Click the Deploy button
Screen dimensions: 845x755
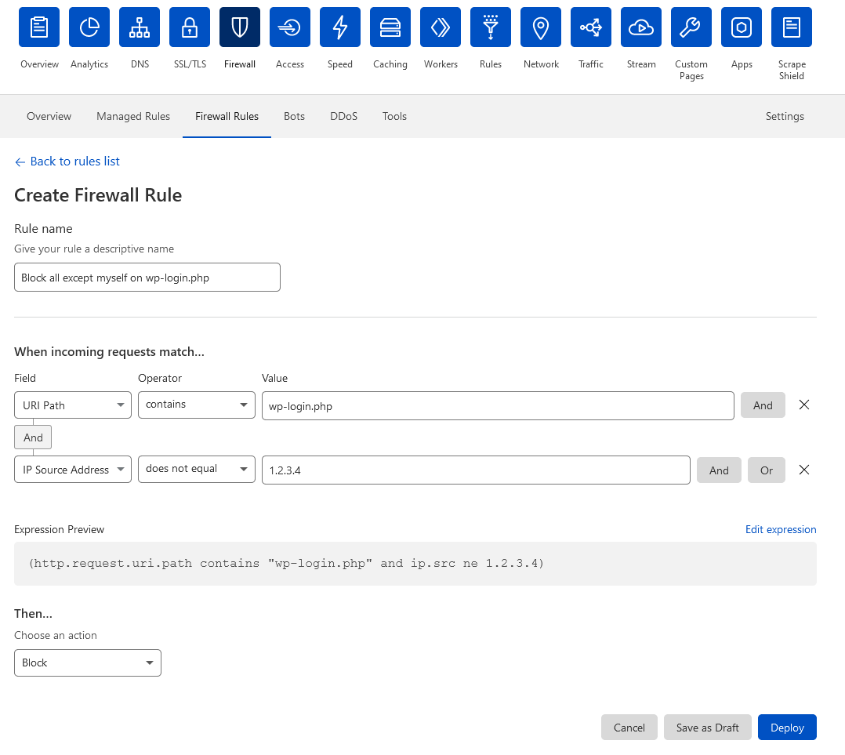(787, 728)
